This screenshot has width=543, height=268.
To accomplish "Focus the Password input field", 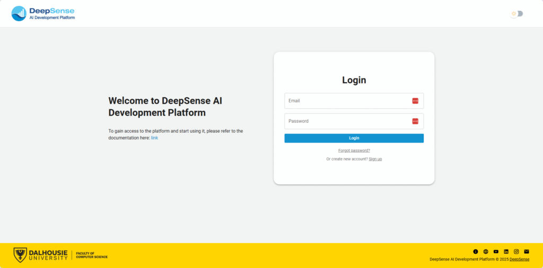I will [347, 121].
